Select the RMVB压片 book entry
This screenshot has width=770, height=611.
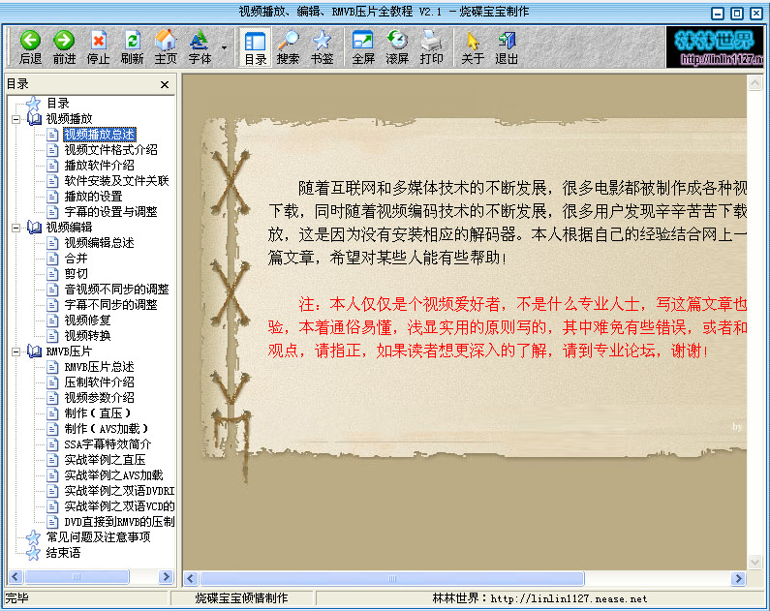point(69,351)
